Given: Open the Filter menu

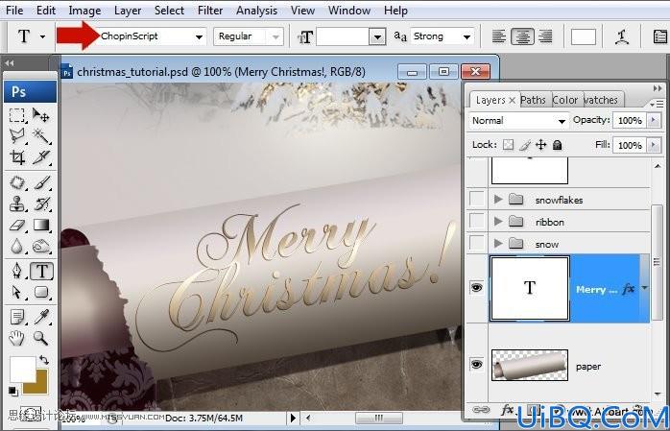Looking at the screenshot, I should tap(210, 11).
